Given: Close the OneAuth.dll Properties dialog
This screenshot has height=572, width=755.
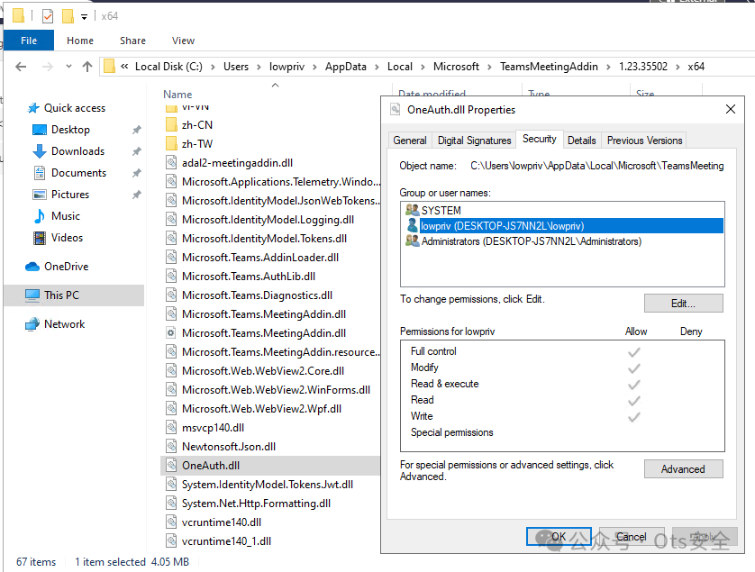Looking at the screenshot, I should tap(731, 109).
